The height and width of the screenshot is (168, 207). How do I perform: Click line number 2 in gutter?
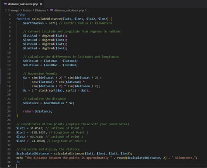[x=10, y=19]
